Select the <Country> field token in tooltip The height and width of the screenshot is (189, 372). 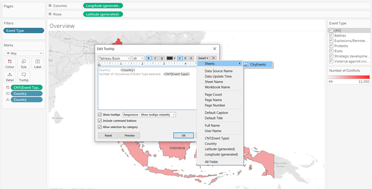click(x=128, y=70)
